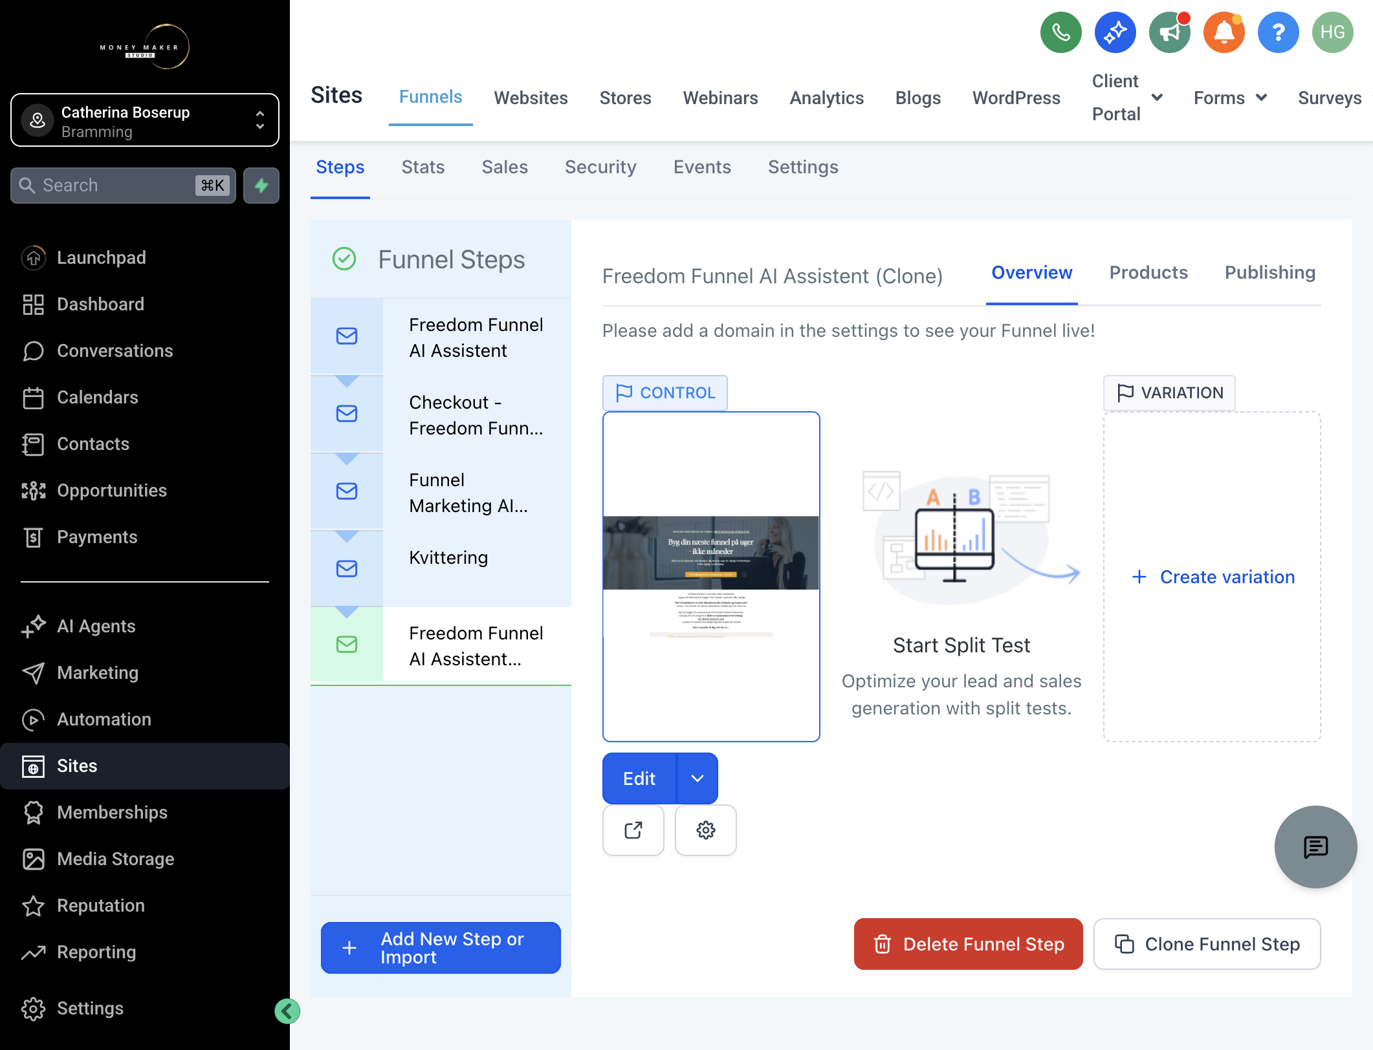Open the megaphone announcements icon

coord(1169,32)
